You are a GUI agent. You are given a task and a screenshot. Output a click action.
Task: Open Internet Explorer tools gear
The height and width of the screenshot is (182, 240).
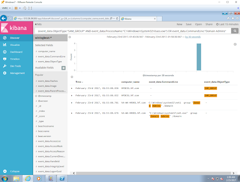(x=237, y=18)
